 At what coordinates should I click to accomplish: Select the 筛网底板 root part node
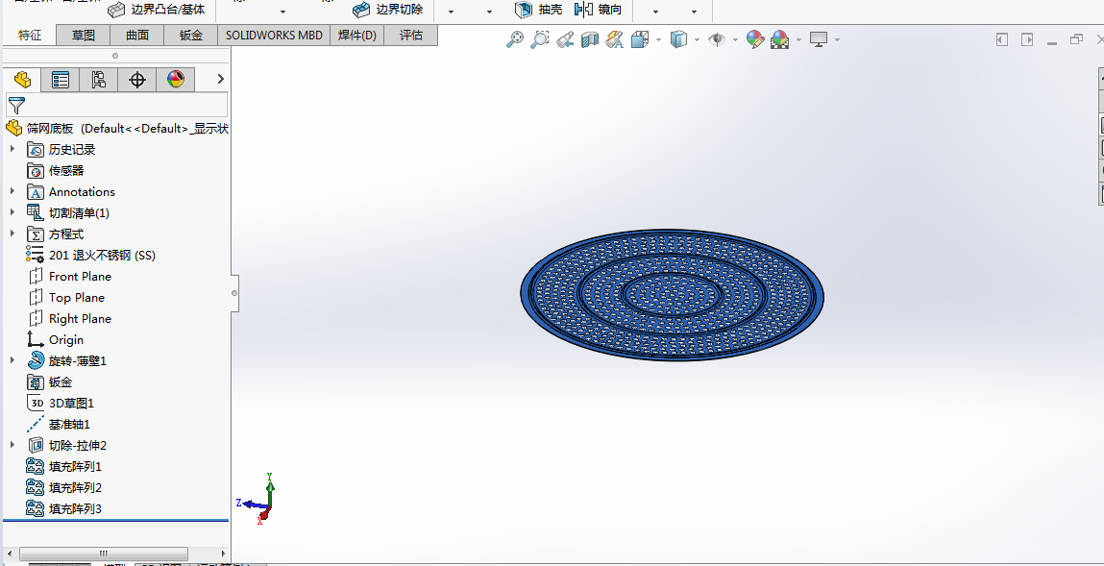point(116,128)
